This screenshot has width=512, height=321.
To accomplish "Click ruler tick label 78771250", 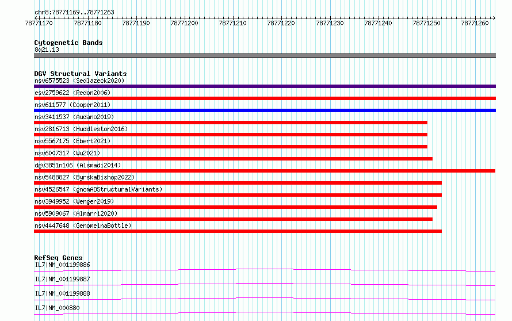I will coord(426,23).
